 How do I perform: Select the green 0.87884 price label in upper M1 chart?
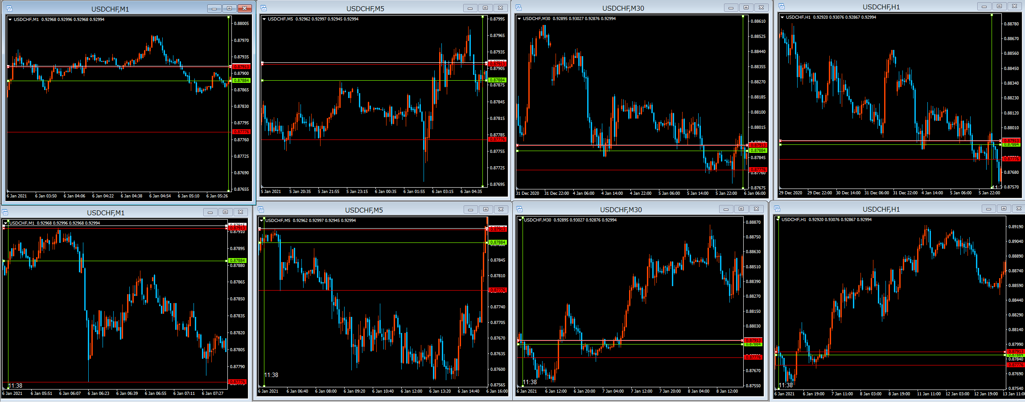(241, 81)
